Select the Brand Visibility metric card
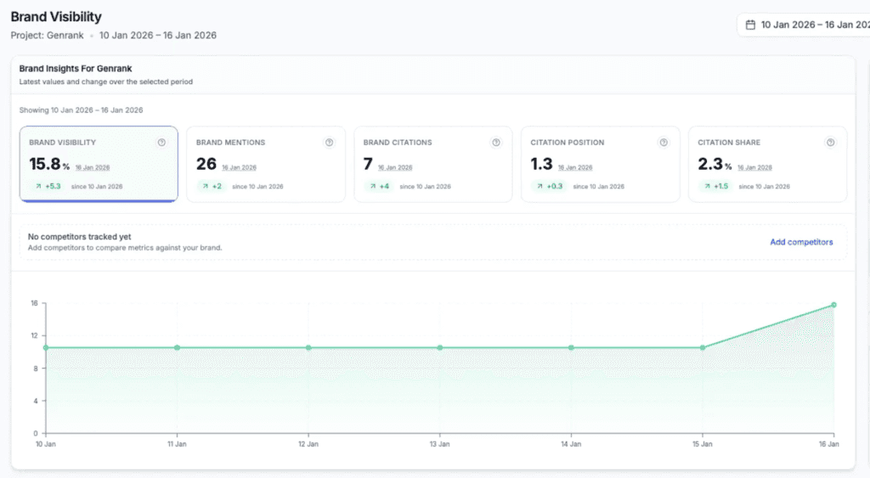 click(99, 164)
